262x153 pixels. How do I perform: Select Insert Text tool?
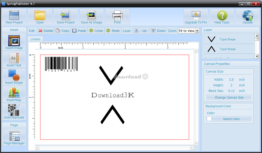point(14,60)
